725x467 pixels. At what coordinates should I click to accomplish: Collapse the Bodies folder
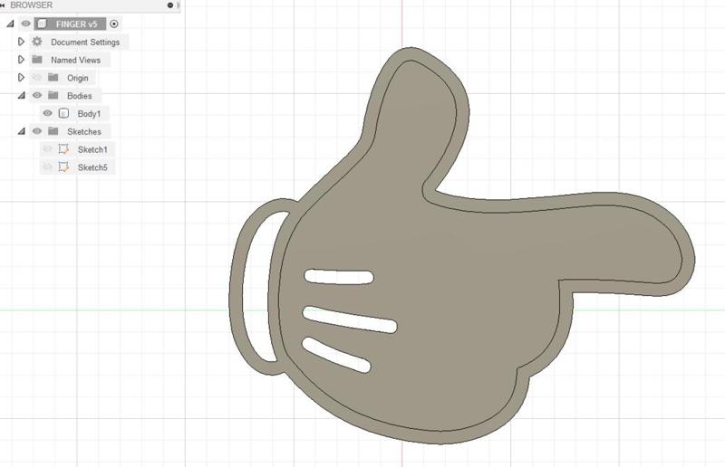point(21,96)
